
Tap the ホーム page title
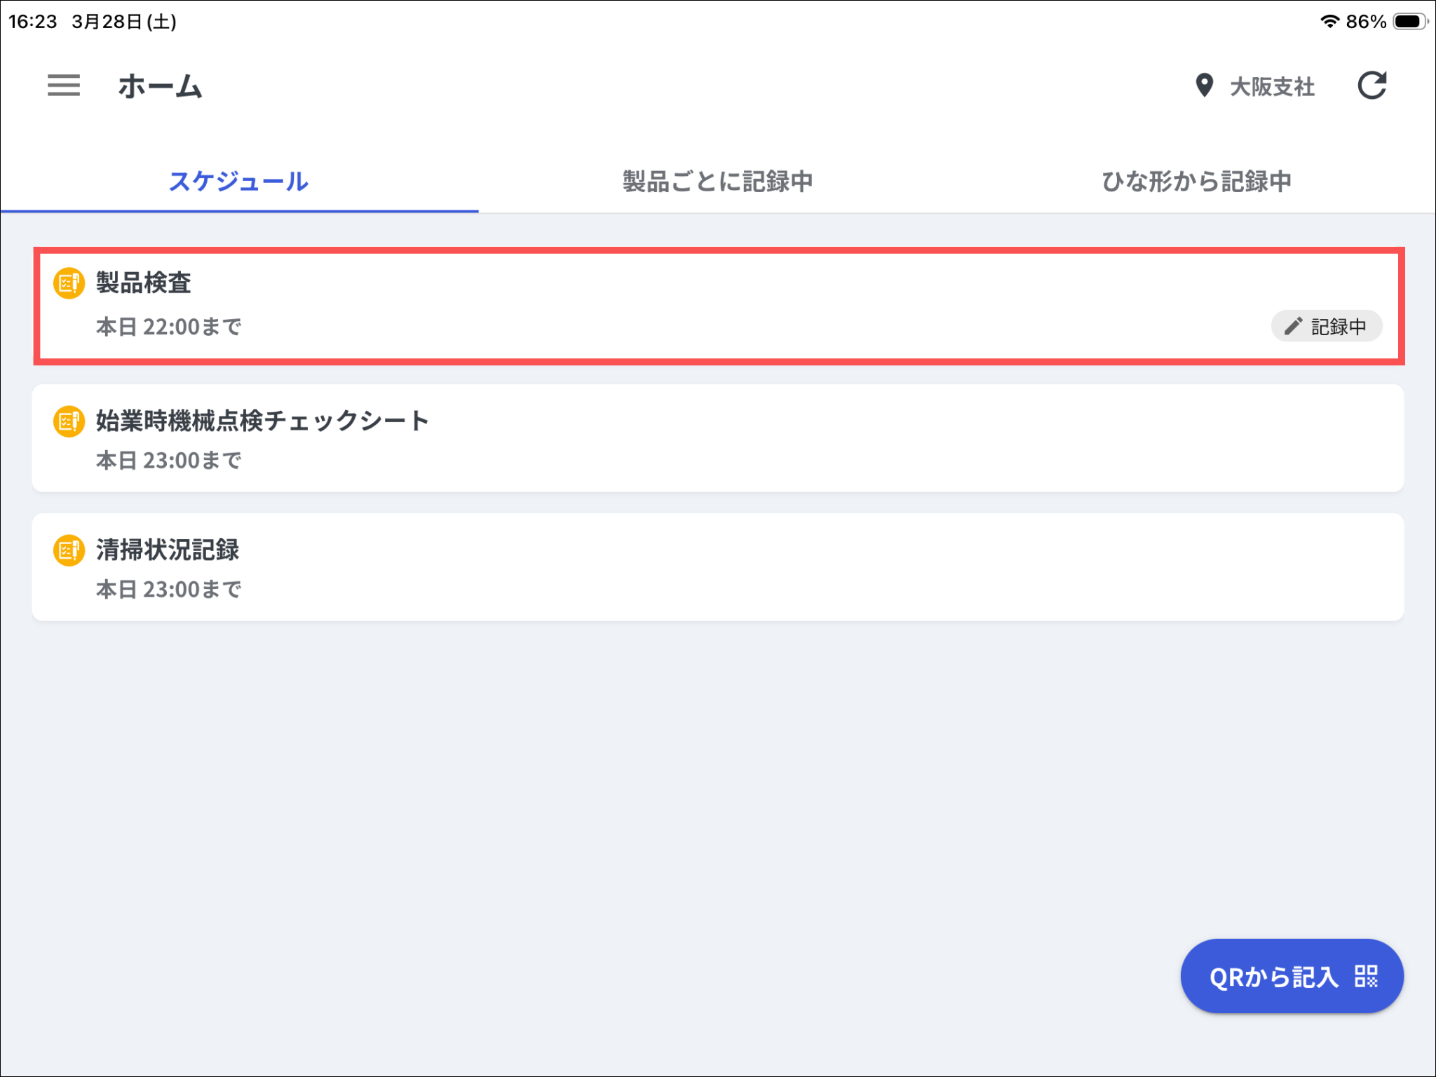(x=160, y=86)
